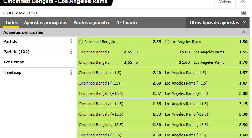
Task: Open info icon beside Hándicap
Action: tap(71, 72)
